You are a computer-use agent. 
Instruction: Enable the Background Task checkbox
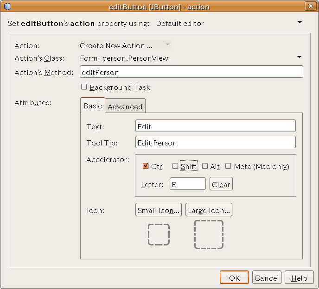point(84,87)
